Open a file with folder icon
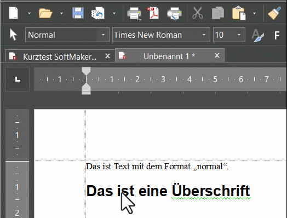Image resolution: width=287 pixels, height=218 pixels. click(45, 13)
